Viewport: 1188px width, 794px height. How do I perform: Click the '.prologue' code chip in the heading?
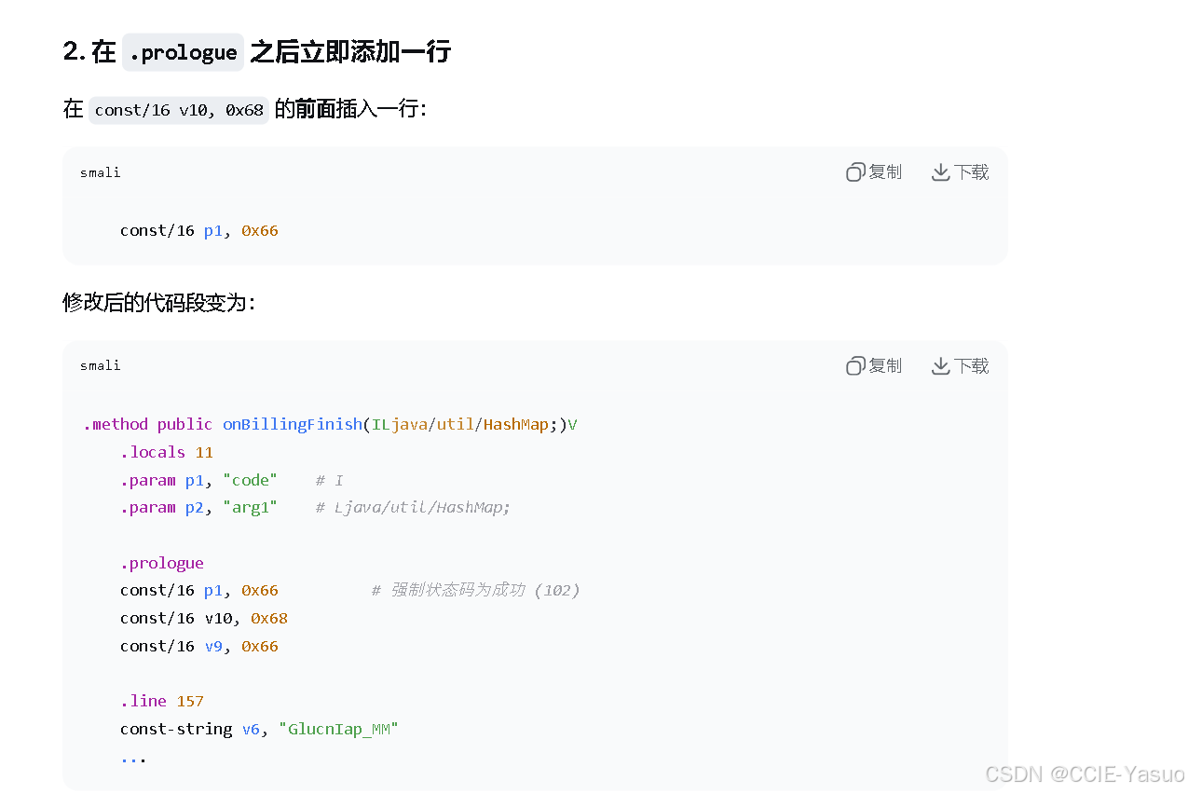[x=184, y=52]
